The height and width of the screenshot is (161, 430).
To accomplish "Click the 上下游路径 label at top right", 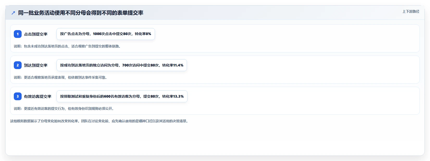I will coord(411,11).
